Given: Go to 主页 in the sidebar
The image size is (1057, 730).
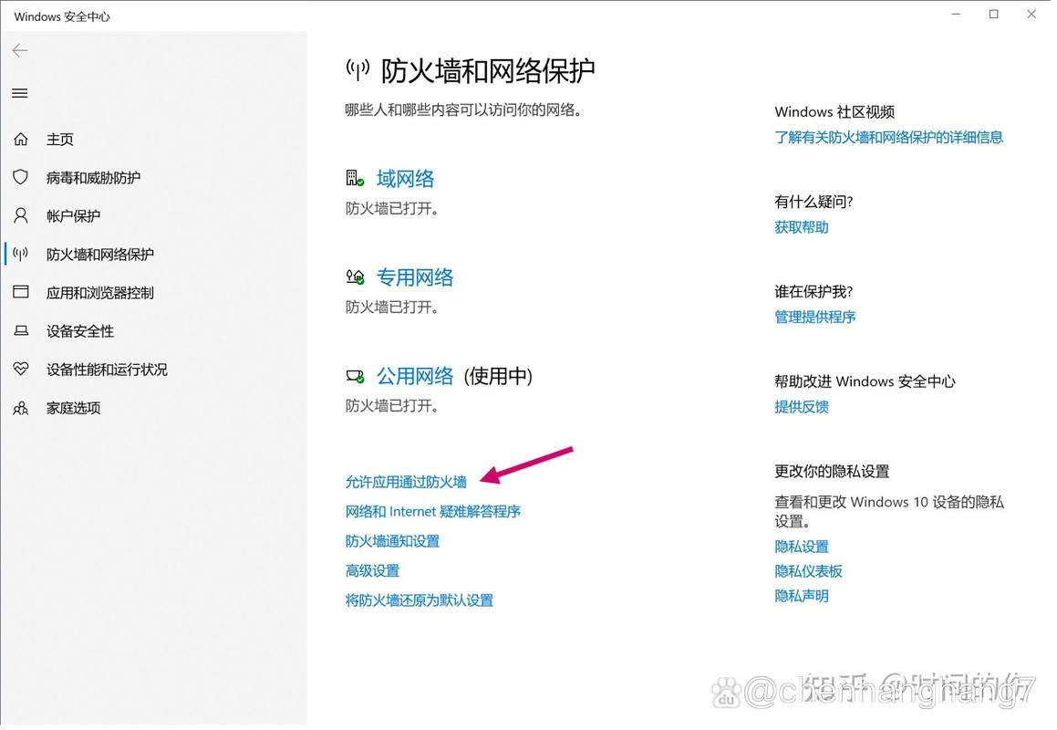Looking at the screenshot, I should (x=60, y=139).
